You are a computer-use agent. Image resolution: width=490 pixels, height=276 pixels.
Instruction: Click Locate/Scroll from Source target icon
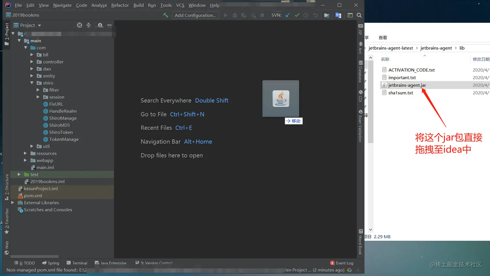(79, 25)
